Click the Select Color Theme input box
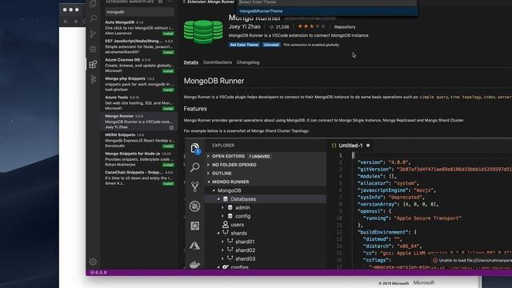512x288 pixels. point(327,2)
